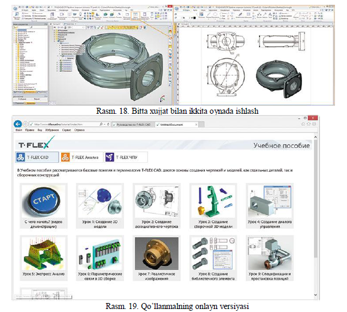
Task: Open the Урок 4 dialog thumbnail
Action: (x=270, y=201)
